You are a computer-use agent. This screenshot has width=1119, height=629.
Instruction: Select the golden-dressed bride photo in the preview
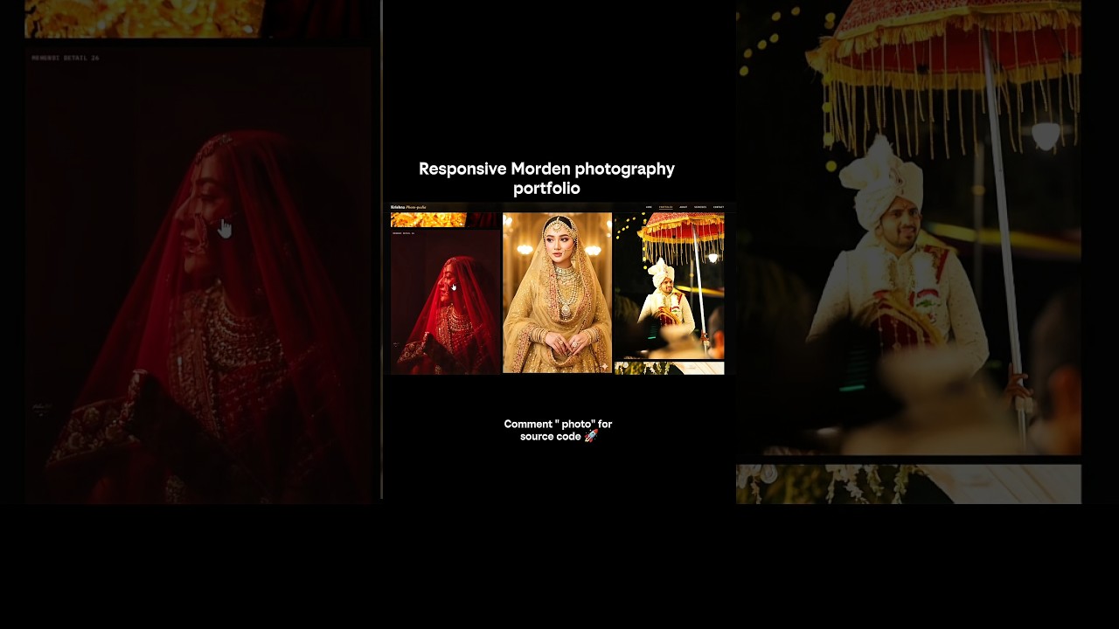tap(557, 293)
